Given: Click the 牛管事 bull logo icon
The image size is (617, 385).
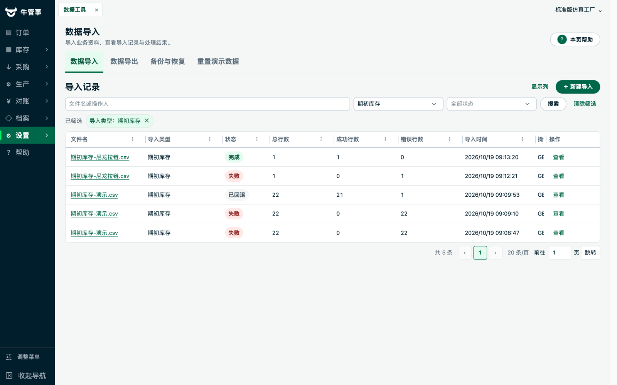Looking at the screenshot, I should (x=11, y=12).
